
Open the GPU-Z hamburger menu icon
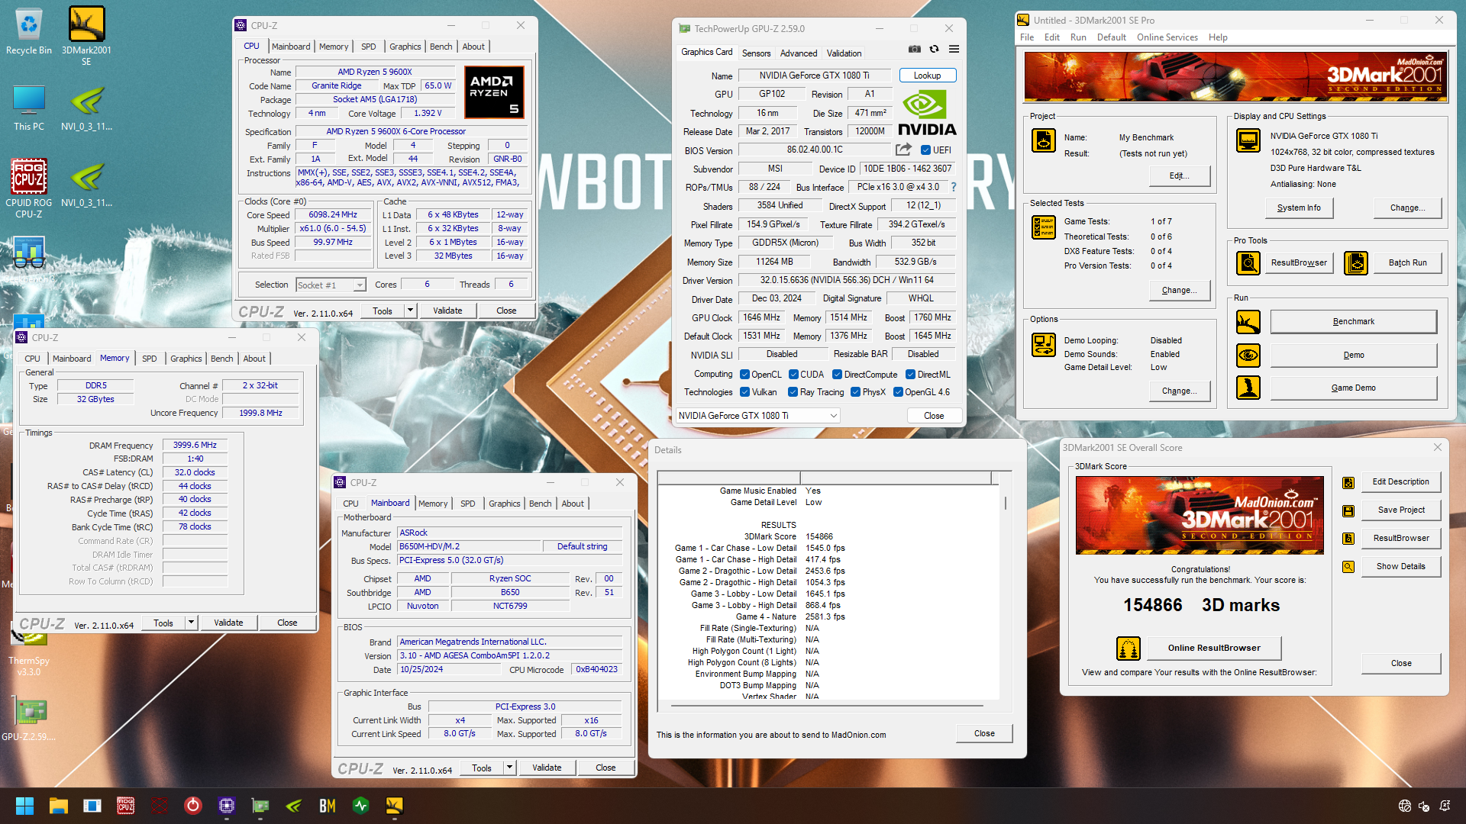click(954, 49)
